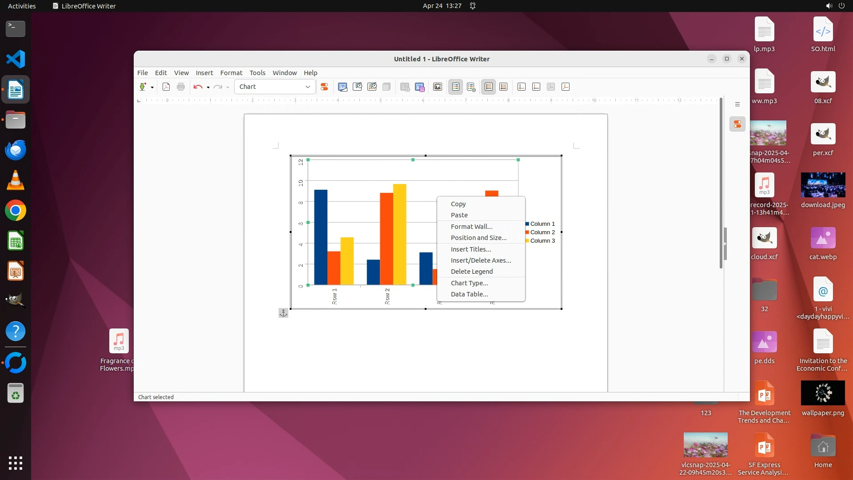Click the Data Table toolbar icon
Image resolution: width=853 pixels, height=480 pixels.
click(x=420, y=87)
